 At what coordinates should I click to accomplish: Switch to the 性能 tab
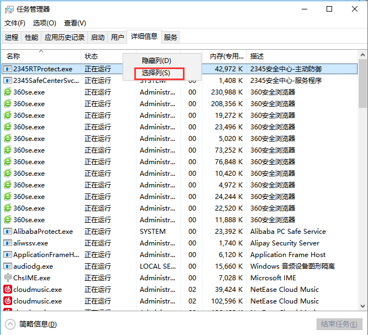tap(31, 38)
